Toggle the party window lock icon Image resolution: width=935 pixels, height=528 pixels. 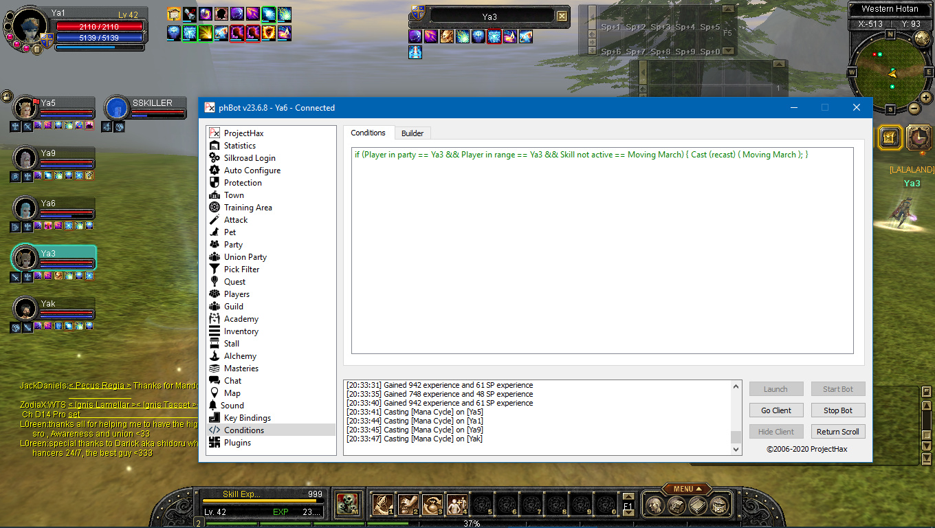click(x=7, y=96)
